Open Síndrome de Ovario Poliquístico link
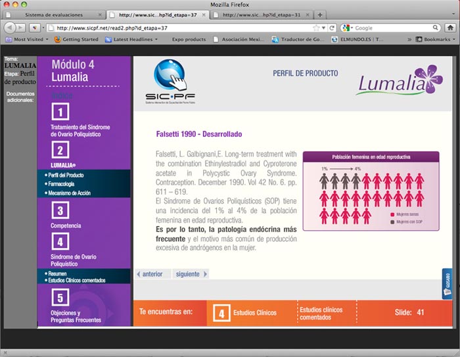Image resolution: width=460 pixels, height=357 pixels. pyautogui.click(x=74, y=260)
